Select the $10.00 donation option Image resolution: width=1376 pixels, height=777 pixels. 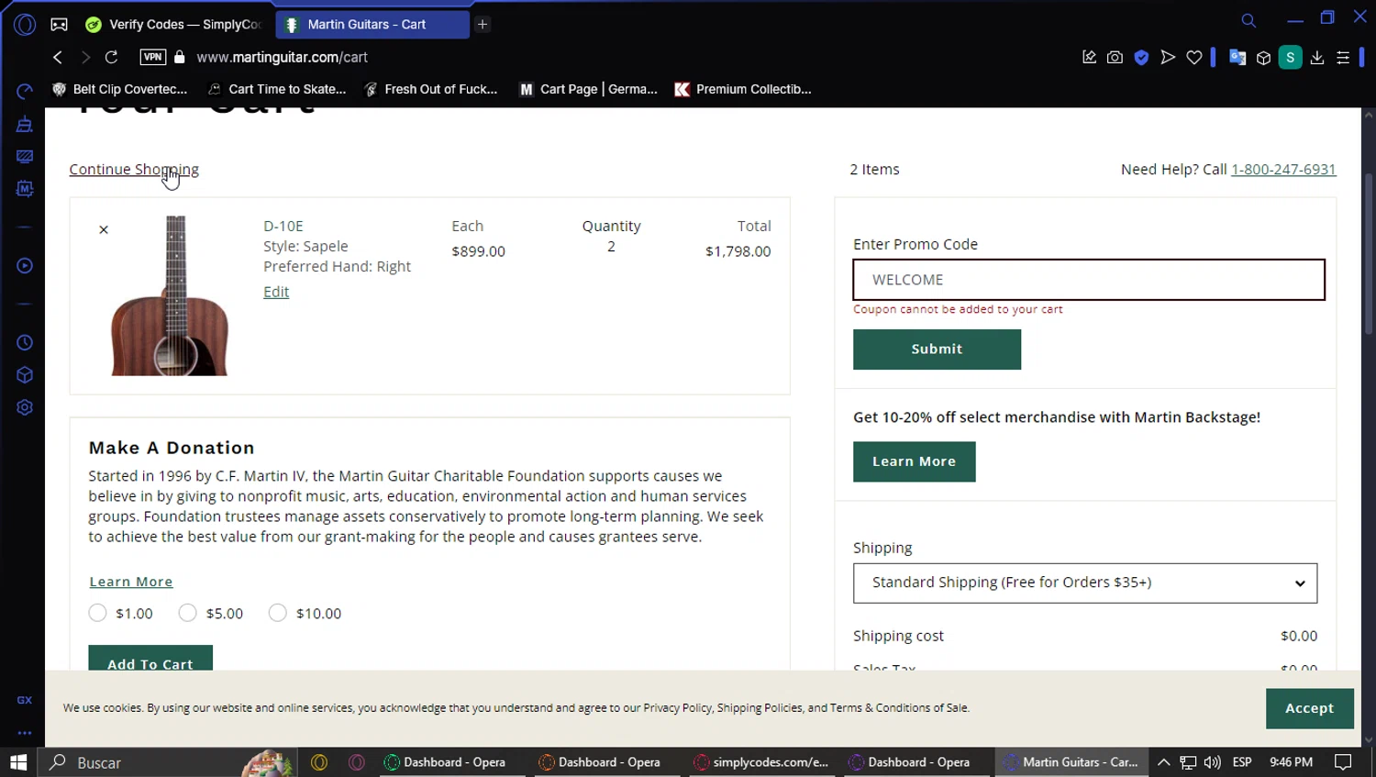(277, 613)
